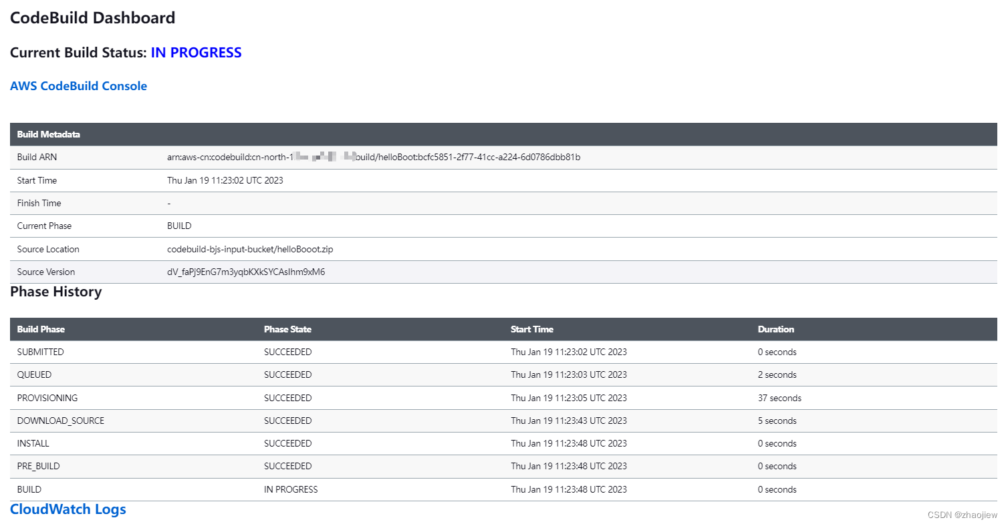This screenshot has height=526, width=1008.
Task: Click the BUILD row duration 0 seconds
Action: click(x=777, y=489)
